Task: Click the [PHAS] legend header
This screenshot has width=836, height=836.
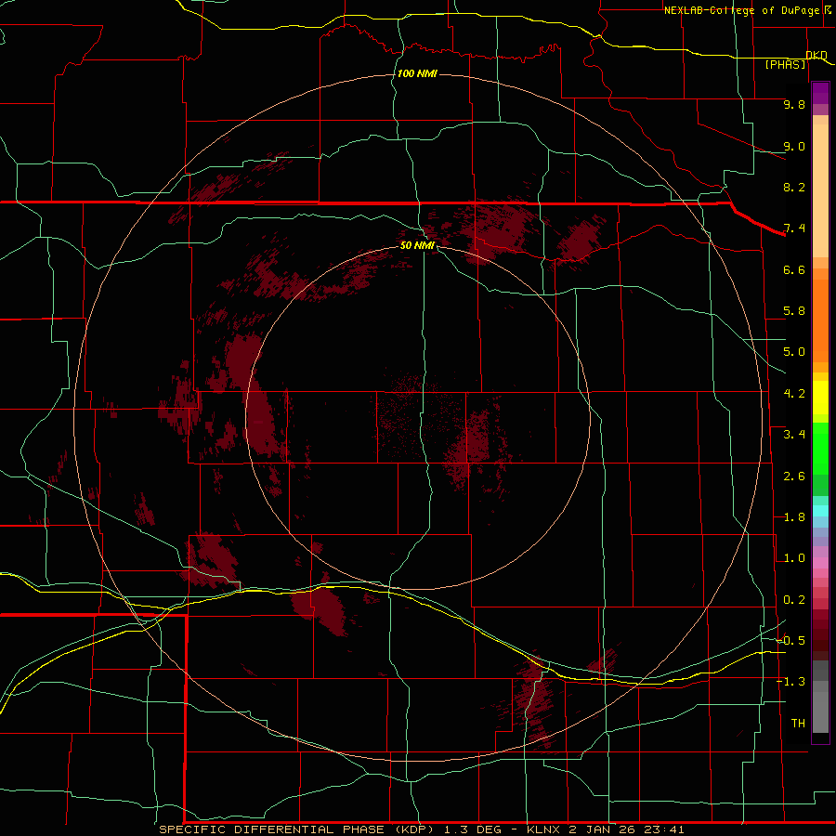Action: [x=785, y=64]
